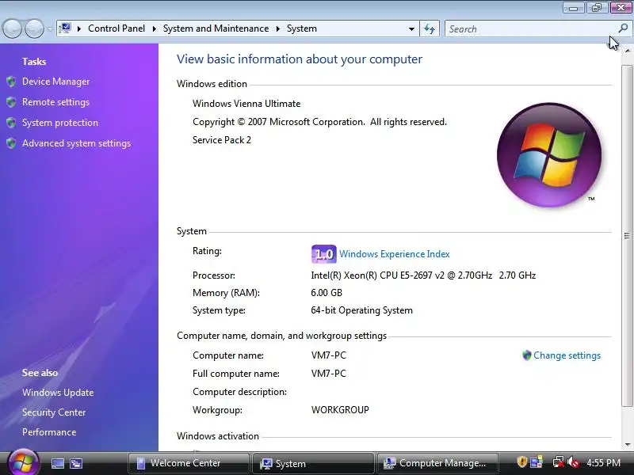Click the Copyright 2007 Microsoft Corporation text

(320, 122)
